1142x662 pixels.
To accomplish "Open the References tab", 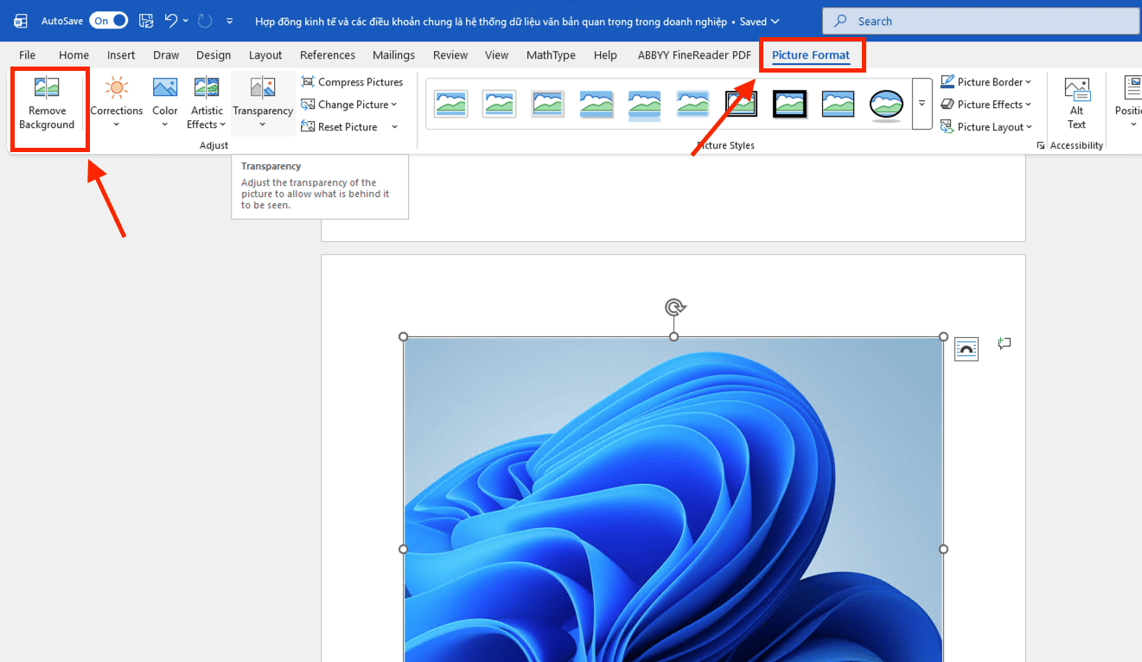I will click(x=328, y=55).
